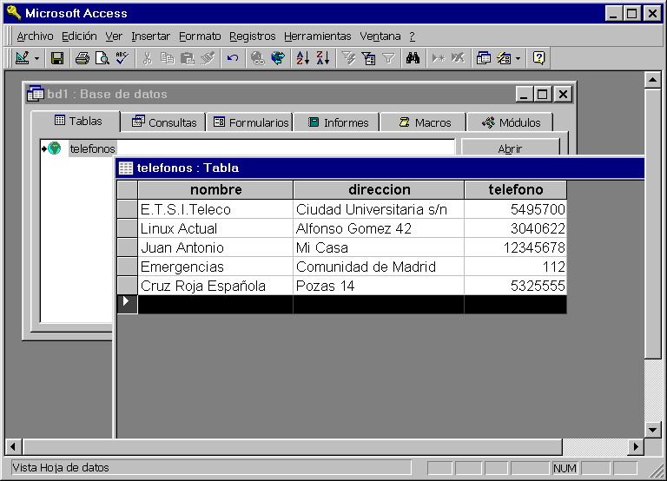Click the Print icon in the toolbar
The height and width of the screenshot is (481, 667).
(82, 58)
